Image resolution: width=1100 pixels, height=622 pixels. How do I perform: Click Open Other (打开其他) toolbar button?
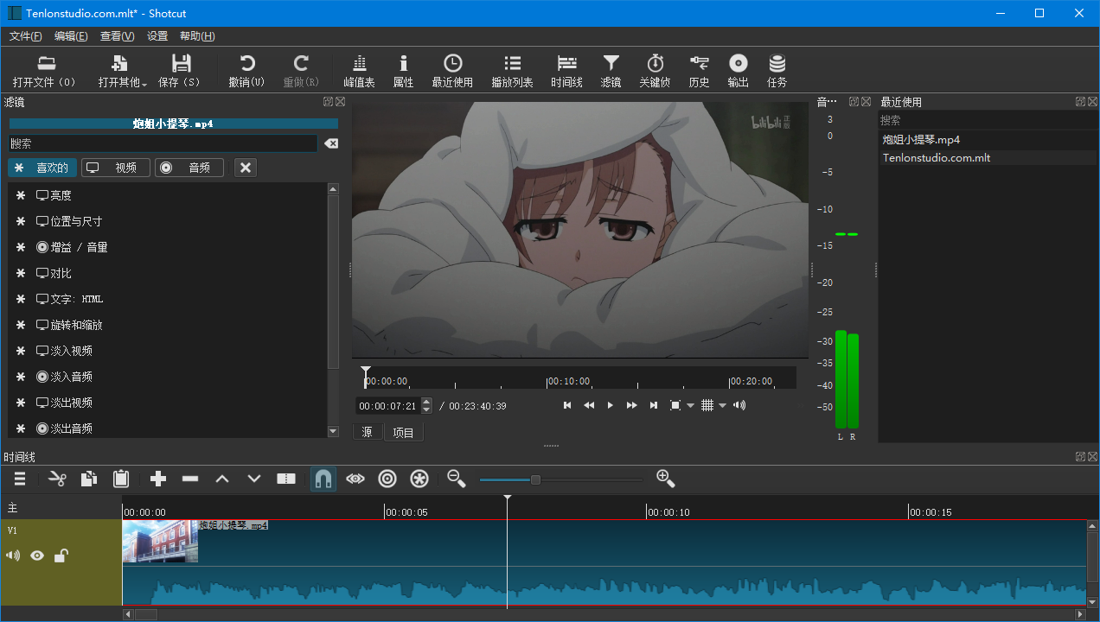[x=121, y=71]
